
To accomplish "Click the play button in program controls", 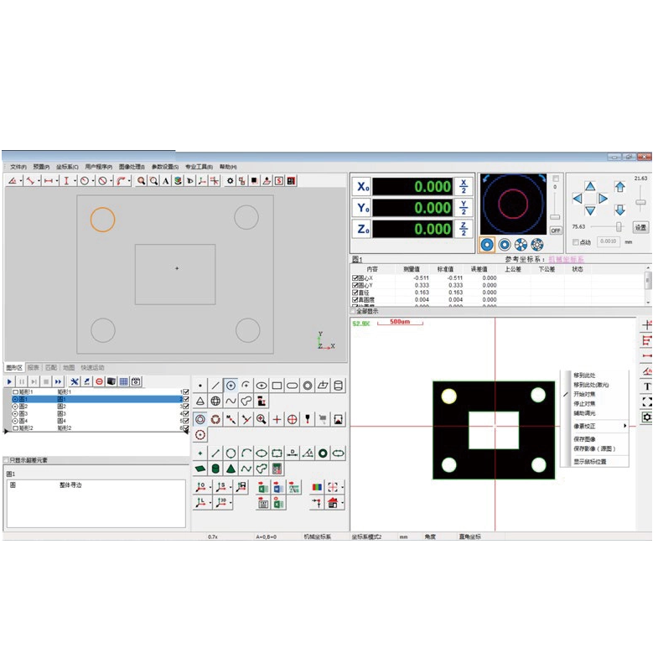I will (x=10, y=381).
